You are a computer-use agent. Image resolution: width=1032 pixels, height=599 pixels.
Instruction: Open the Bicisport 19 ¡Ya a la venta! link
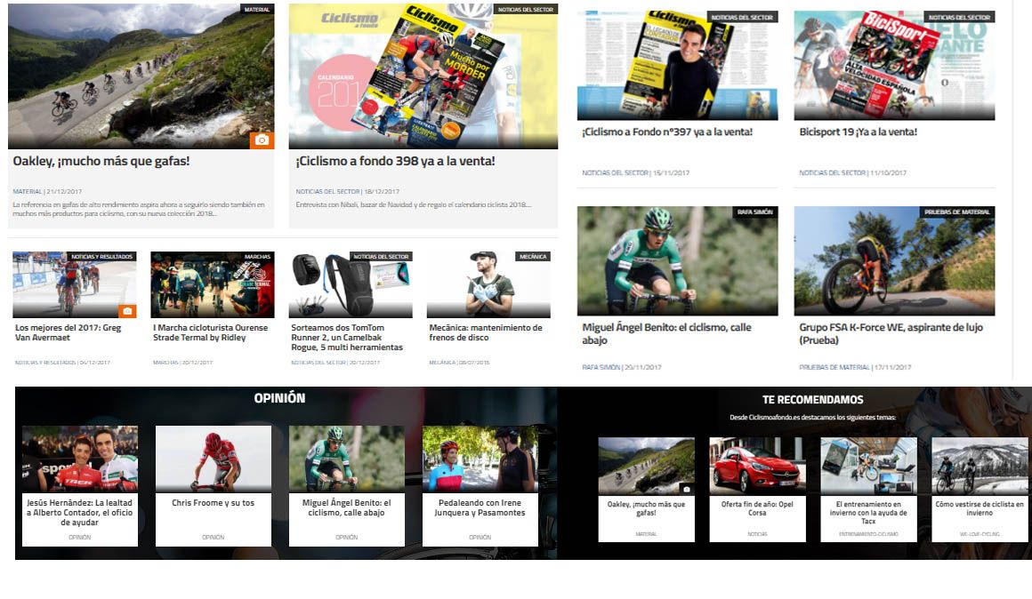(x=859, y=132)
